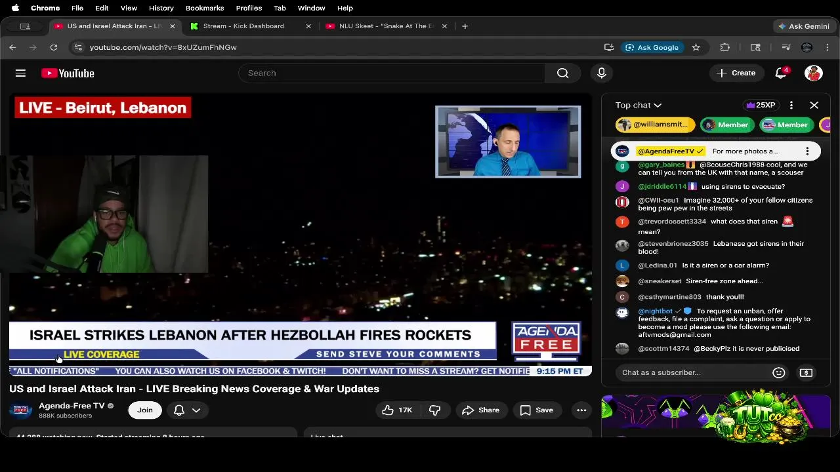Open the YouTube account avatar menu
This screenshot has width=840, height=472.
tap(814, 73)
